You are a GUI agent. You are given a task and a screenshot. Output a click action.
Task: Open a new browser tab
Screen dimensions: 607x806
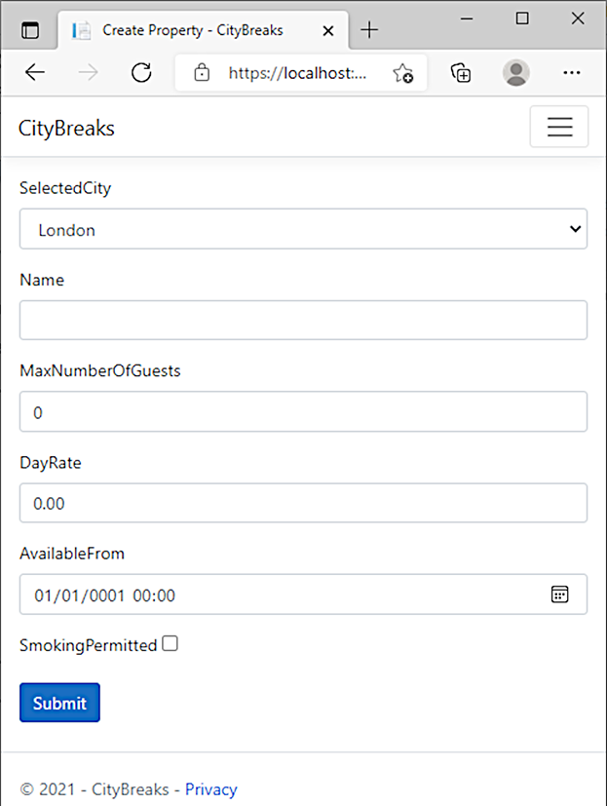pos(369,30)
